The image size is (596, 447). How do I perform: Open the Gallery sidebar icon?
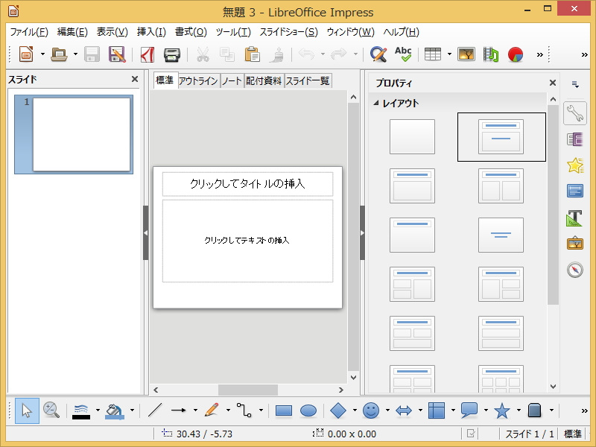pyautogui.click(x=574, y=244)
